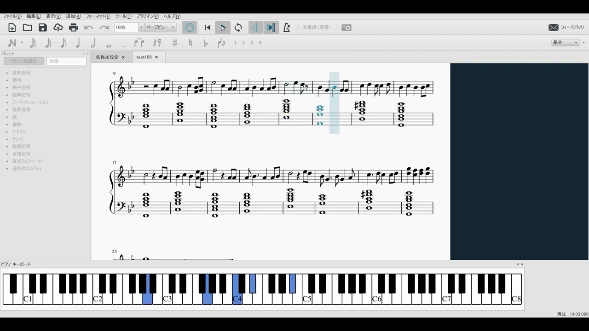589x331 pixels.
Task: Open the ページビュー view mode dropdown
Action: point(161,28)
